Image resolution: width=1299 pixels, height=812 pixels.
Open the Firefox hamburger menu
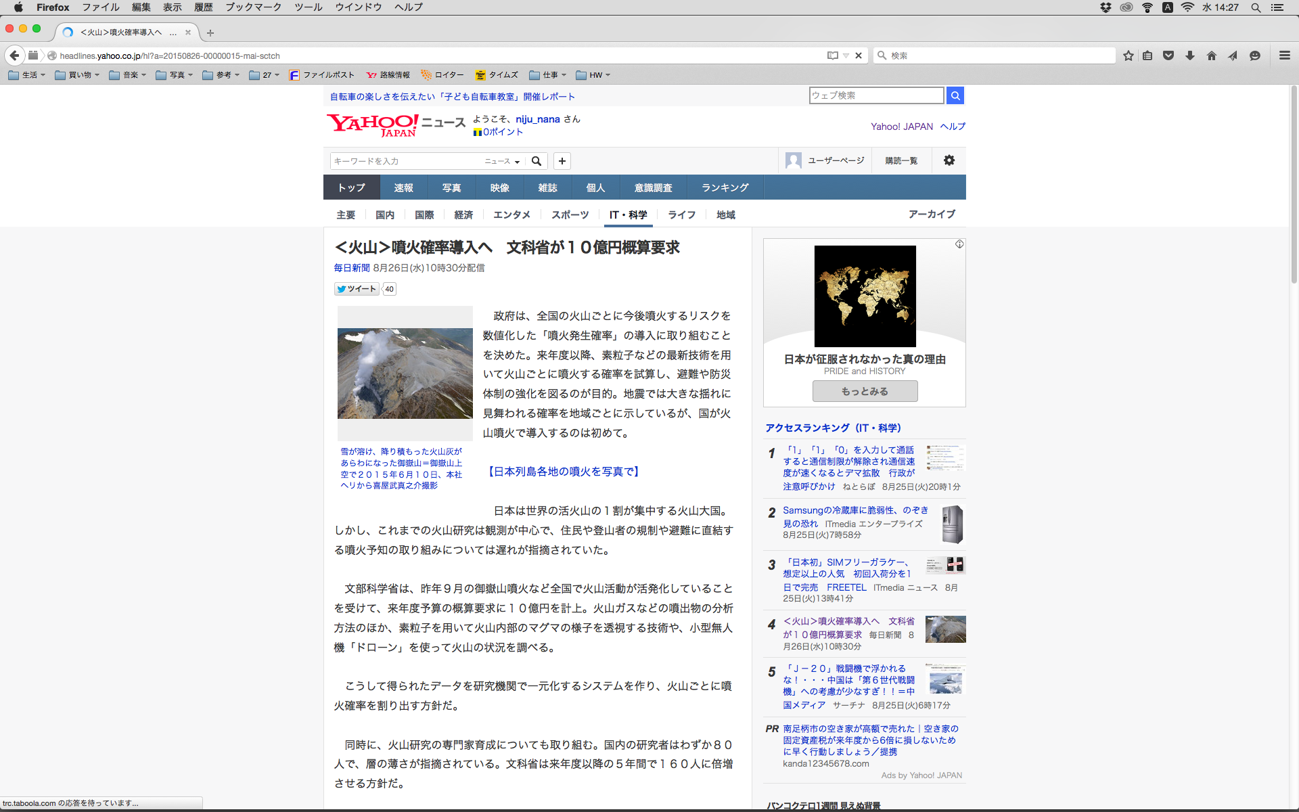[x=1284, y=55]
